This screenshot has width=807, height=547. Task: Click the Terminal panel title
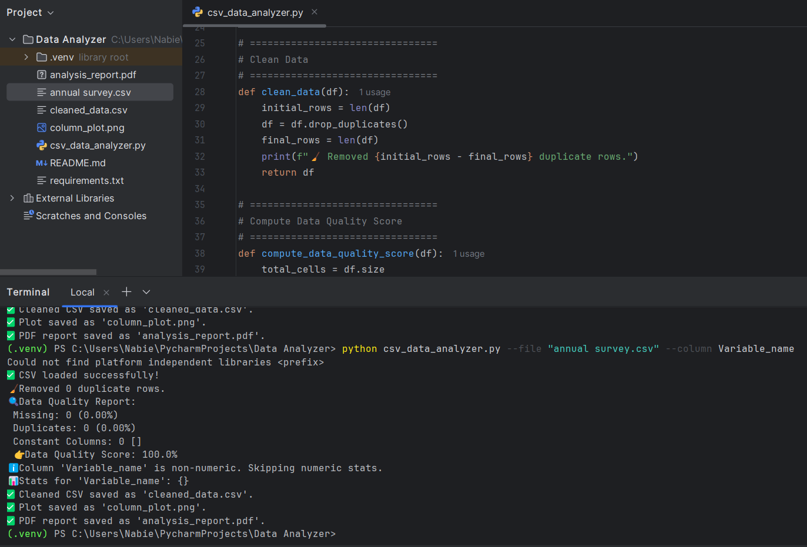point(28,292)
